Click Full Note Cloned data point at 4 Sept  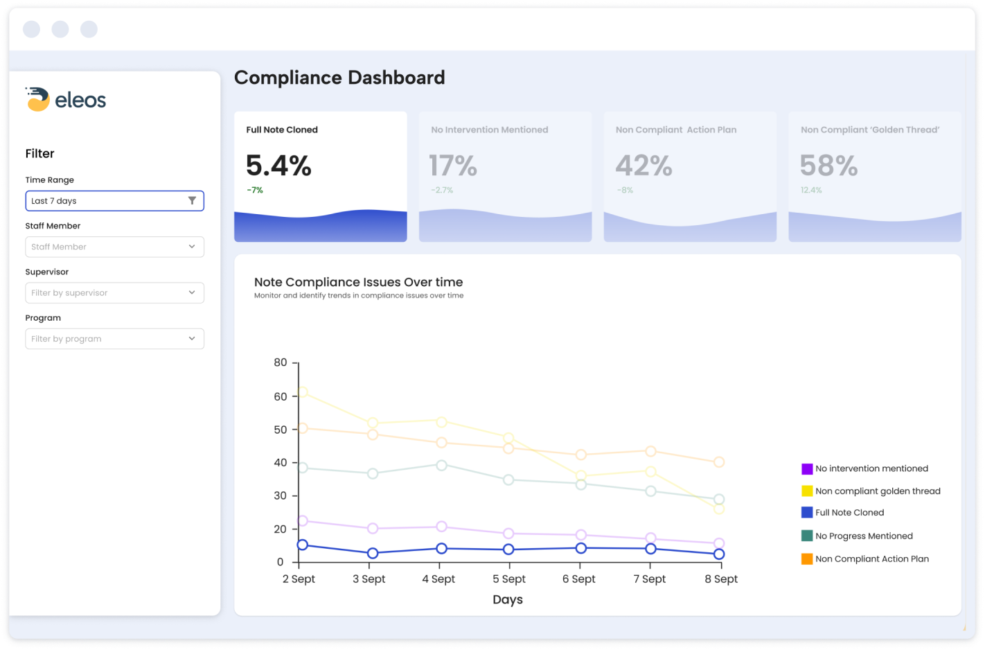[x=441, y=548]
